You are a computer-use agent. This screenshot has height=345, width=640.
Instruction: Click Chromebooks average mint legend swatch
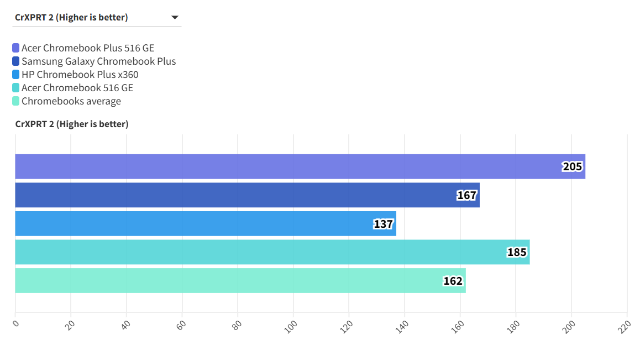(15, 101)
